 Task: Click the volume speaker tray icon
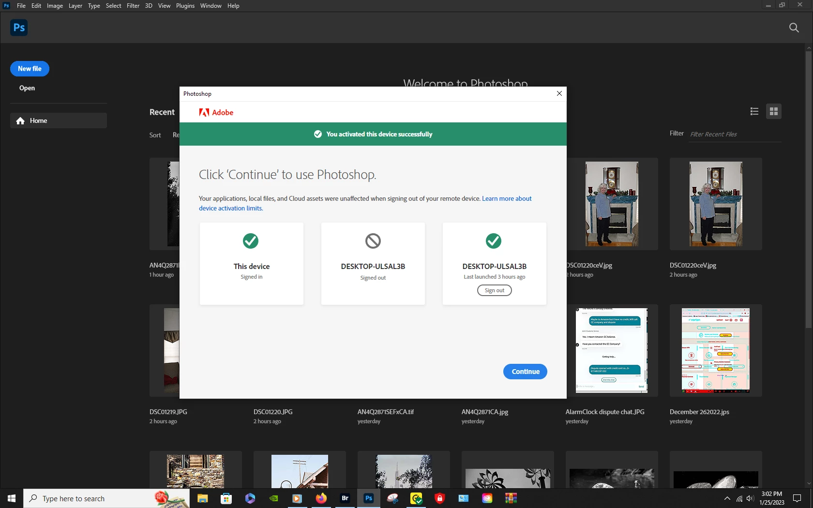tap(750, 499)
